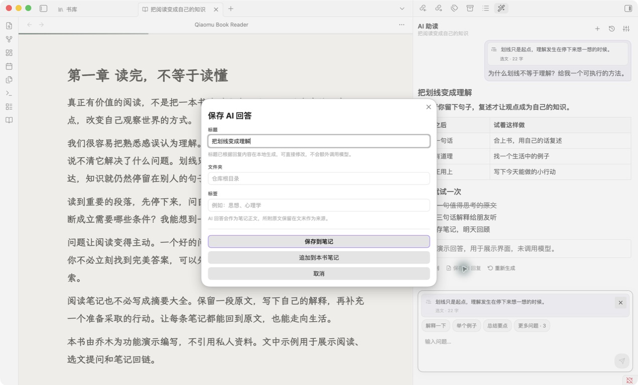Open the daily note calendar icon
This screenshot has height=385, width=638.
tap(9, 66)
